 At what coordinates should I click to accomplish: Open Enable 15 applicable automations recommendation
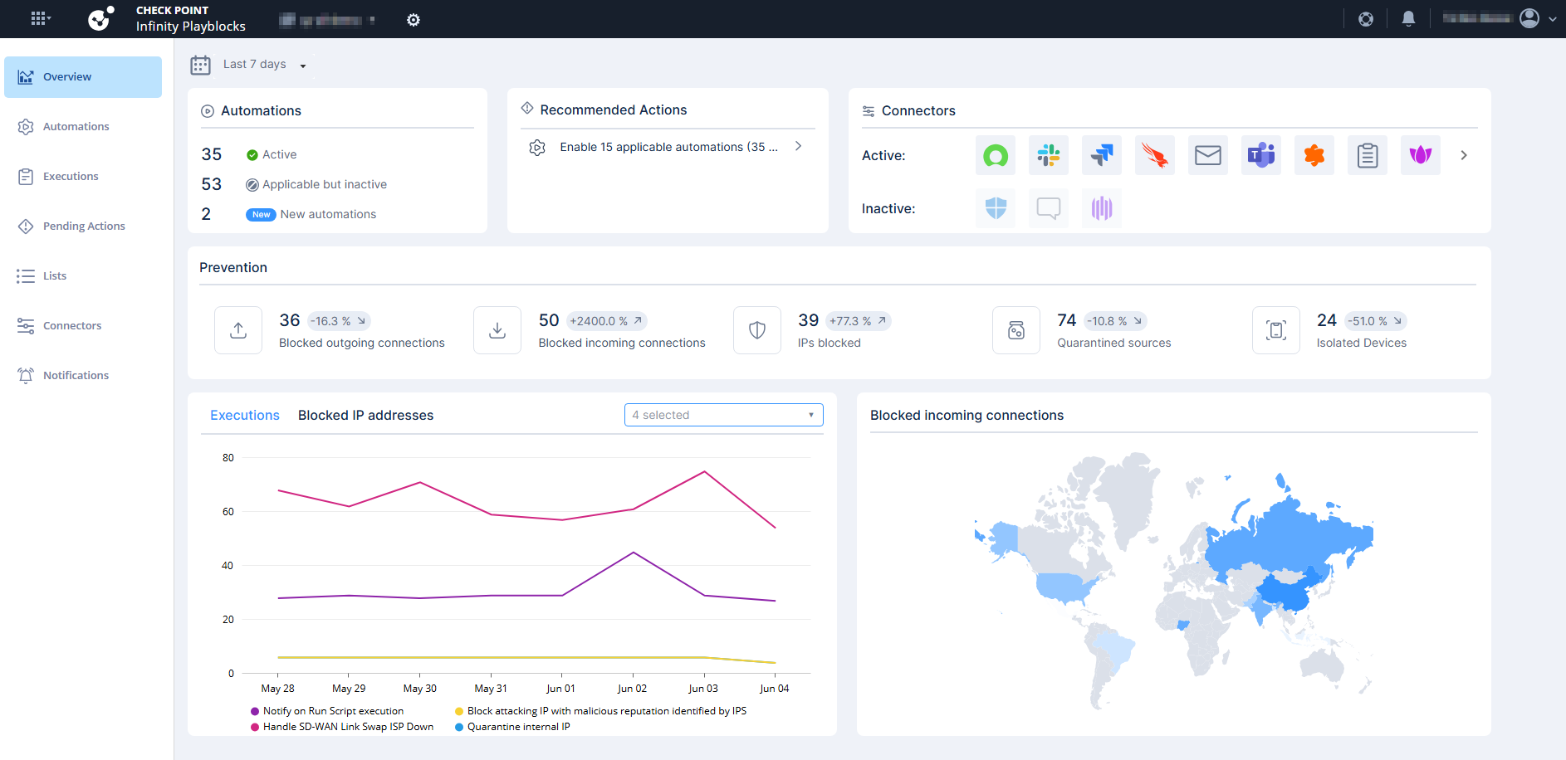[x=668, y=147]
